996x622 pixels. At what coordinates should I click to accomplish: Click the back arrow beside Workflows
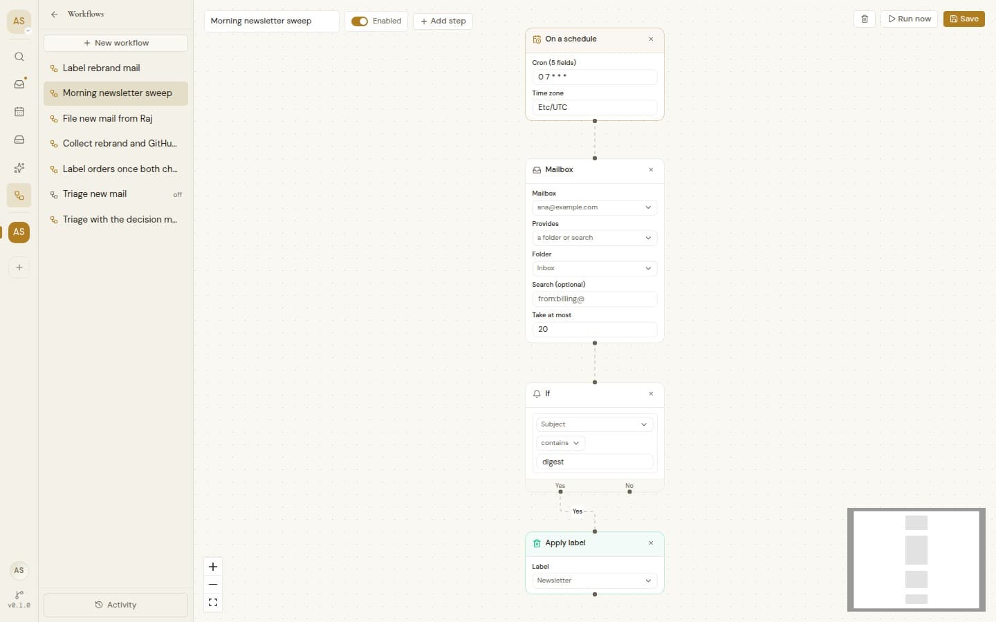coord(55,14)
